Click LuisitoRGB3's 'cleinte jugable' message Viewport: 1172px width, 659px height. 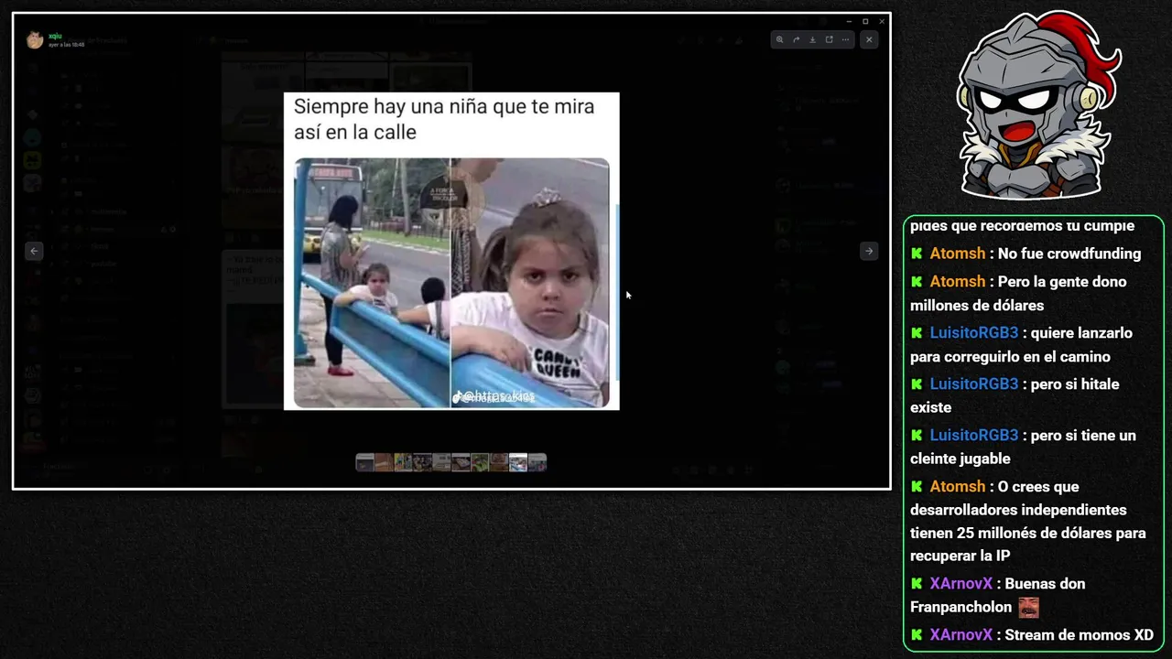(x=1023, y=447)
